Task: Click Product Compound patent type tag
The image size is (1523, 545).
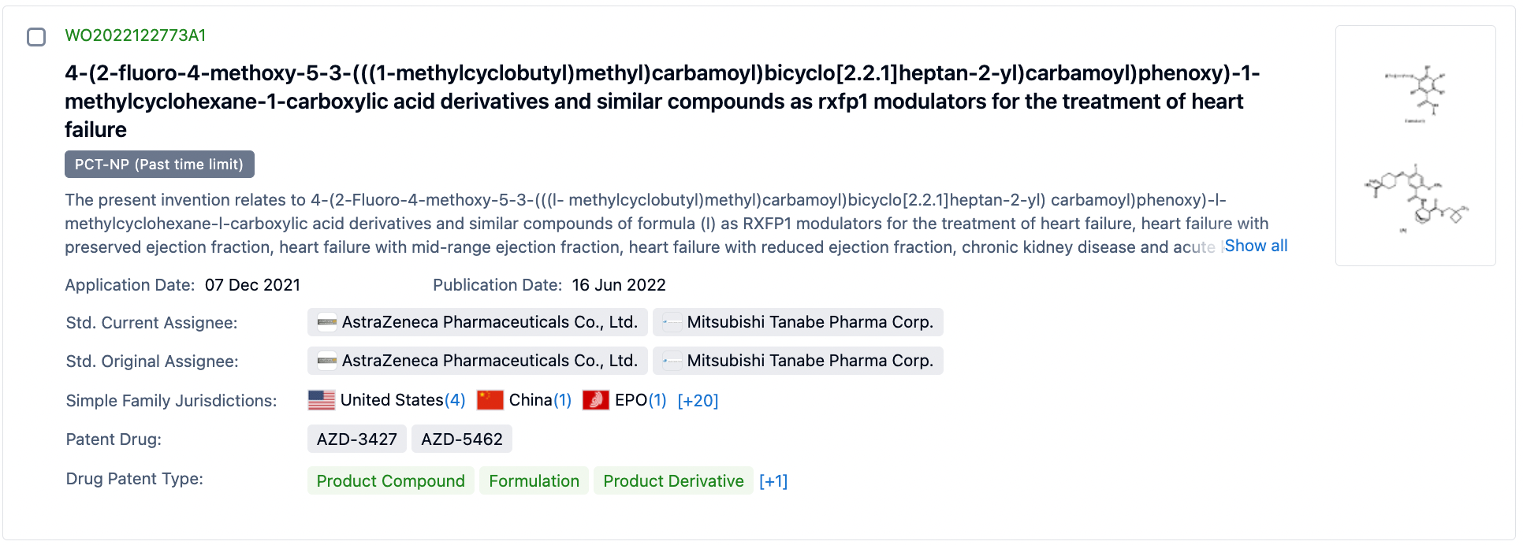Action: coord(390,481)
